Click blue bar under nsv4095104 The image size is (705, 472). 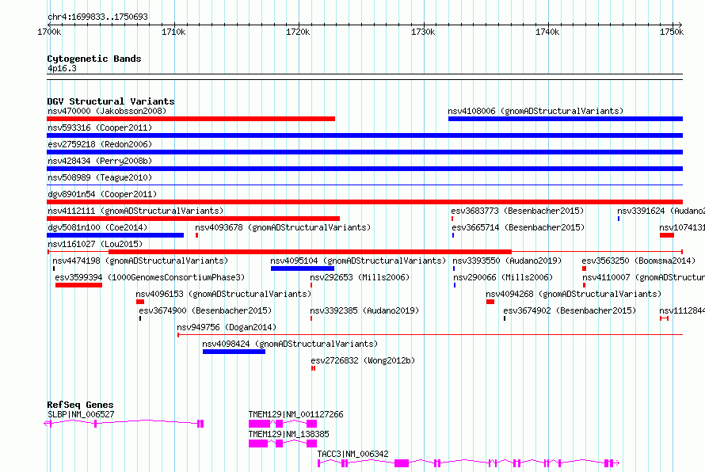(302, 268)
